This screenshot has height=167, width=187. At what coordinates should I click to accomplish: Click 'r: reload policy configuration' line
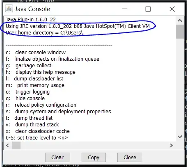tap(41, 105)
